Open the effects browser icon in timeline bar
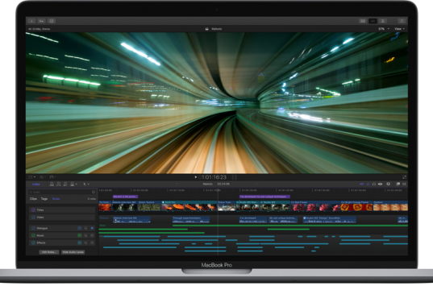 coord(398,184)
